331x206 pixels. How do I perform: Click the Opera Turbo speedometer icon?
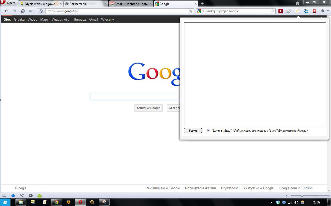coord(31,195)
